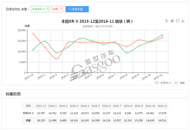Screen dimensions: 190x130
Task: Click the 2016-5 x-axis label on chart
Action: [x=88, y=76]
